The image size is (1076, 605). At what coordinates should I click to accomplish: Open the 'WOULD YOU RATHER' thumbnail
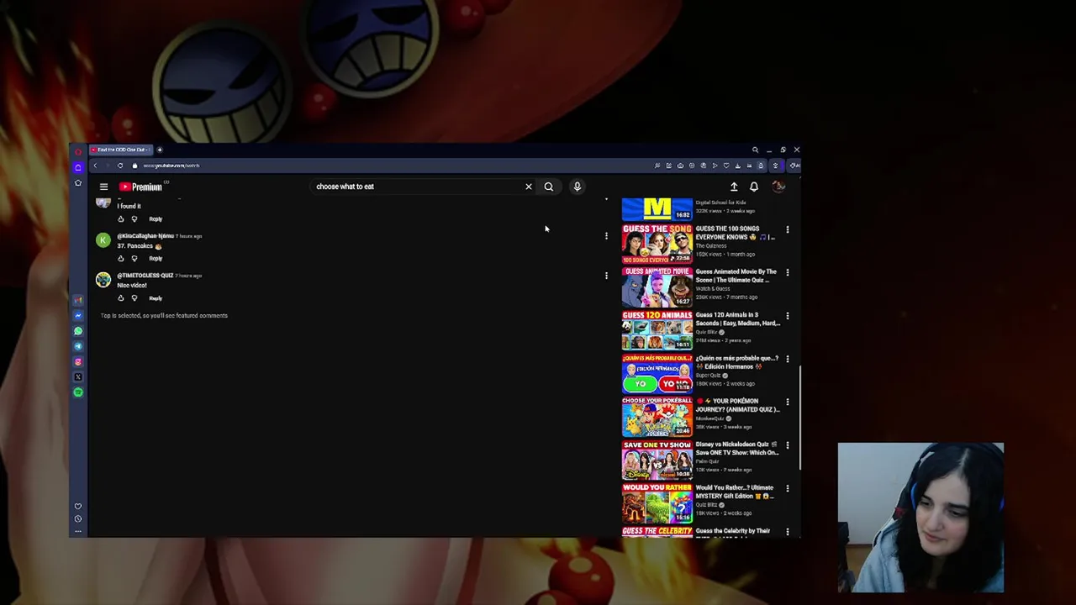657,502
